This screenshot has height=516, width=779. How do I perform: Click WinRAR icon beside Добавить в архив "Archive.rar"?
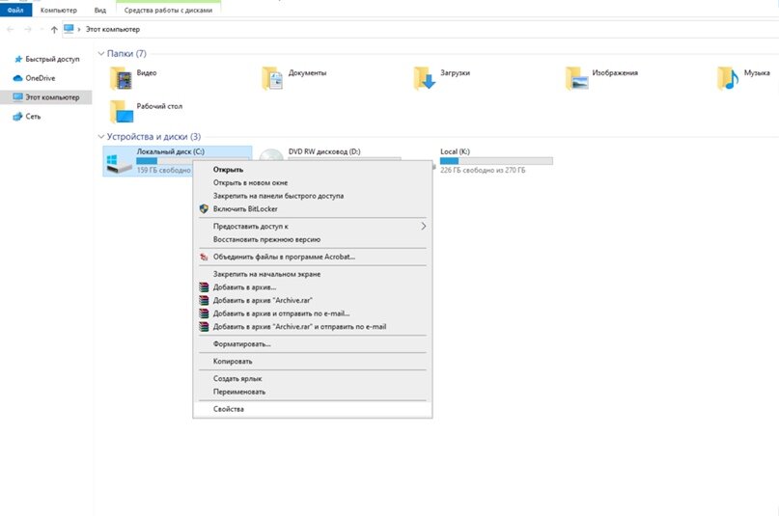click(204, 300)
